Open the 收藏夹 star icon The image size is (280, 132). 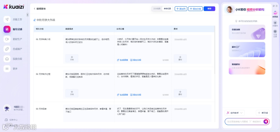(275, 23)
